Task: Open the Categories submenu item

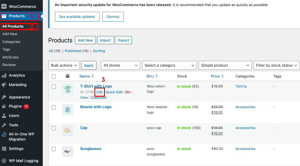Action: tap(11, 41)
